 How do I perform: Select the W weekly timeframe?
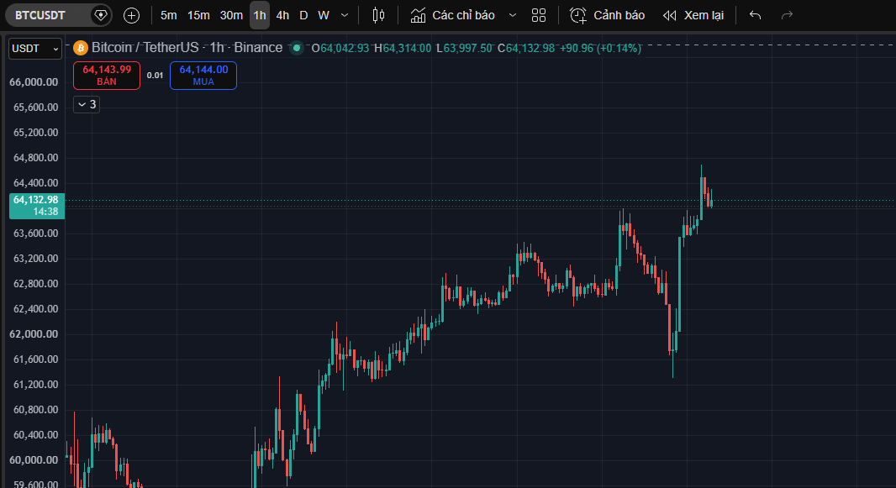click(324, 15)
